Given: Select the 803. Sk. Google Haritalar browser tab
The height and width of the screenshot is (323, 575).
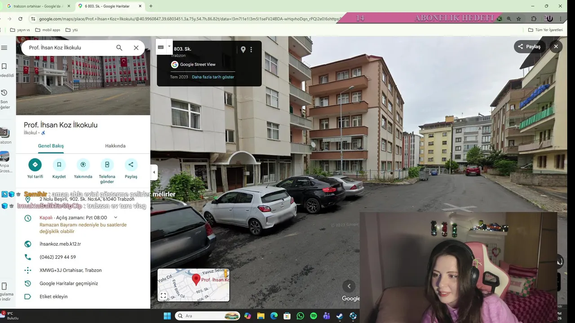Looking at the screenshot, I should pos(107,6).
